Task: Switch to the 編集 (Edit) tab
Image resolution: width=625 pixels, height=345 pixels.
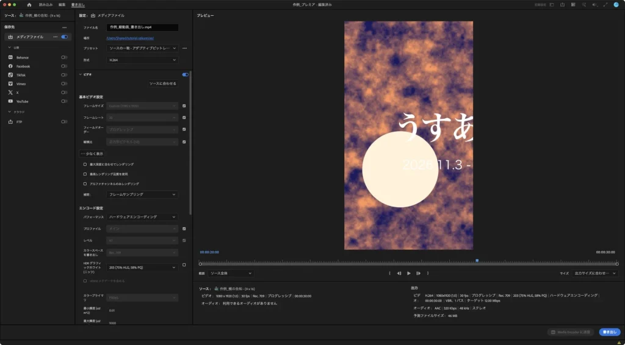Action: (62, 5)
